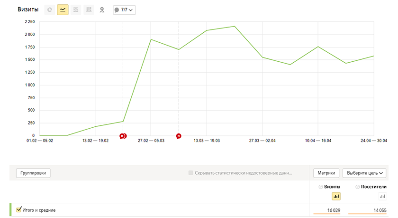The height and width of the screenshot is (218, 398).
Task: Open the Группировки settings
Action: (33, 173)
